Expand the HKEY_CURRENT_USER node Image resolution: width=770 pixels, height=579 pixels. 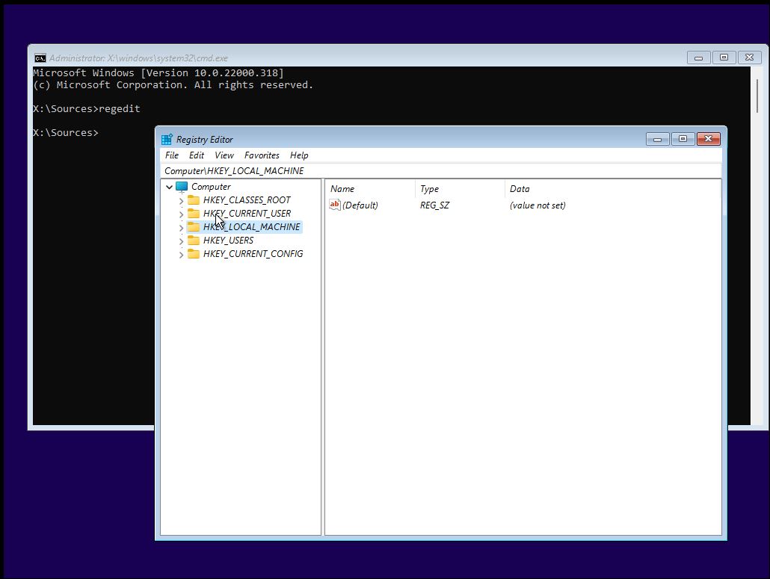click(181, 214)
